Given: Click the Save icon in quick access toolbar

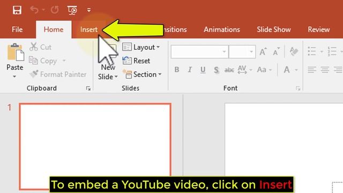Looking at the screenshot, I should pyautogui.click(x=17, y=10).
